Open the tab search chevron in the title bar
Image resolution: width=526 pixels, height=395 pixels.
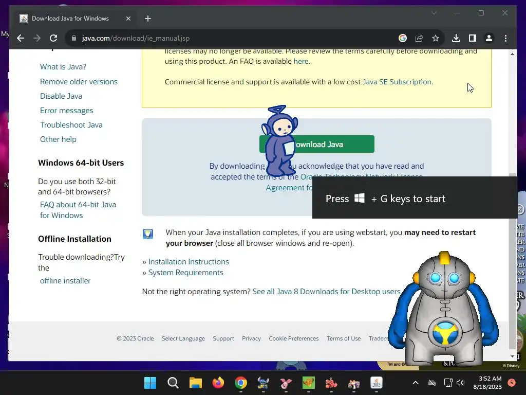pyautogui.click(x=434, y=13)
